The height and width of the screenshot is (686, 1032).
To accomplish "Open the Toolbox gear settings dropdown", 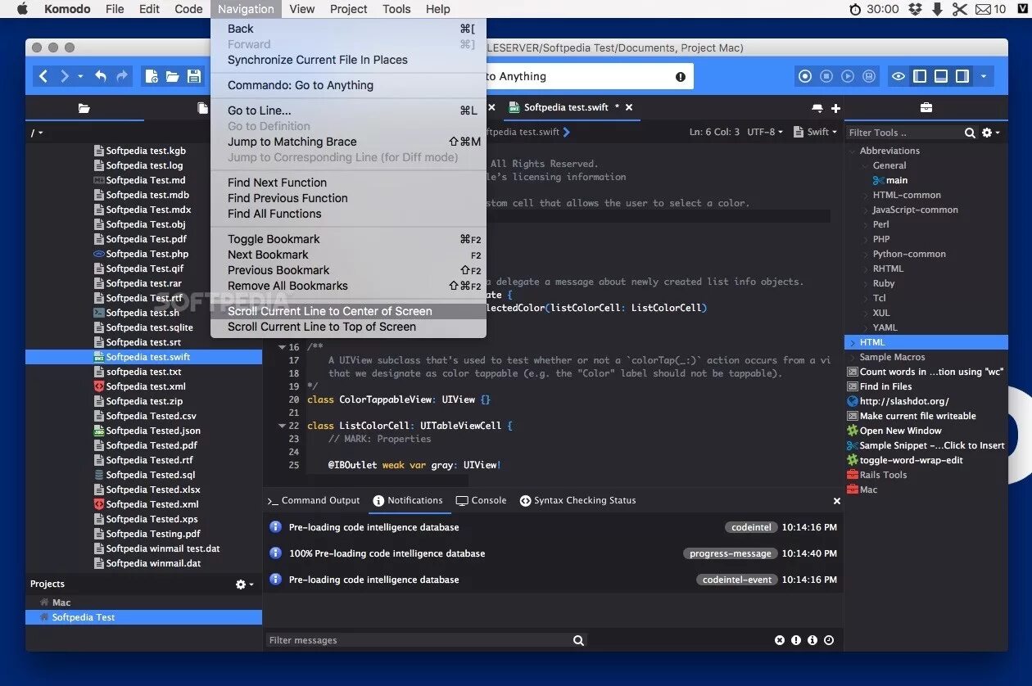I will (x=991, y=133).
